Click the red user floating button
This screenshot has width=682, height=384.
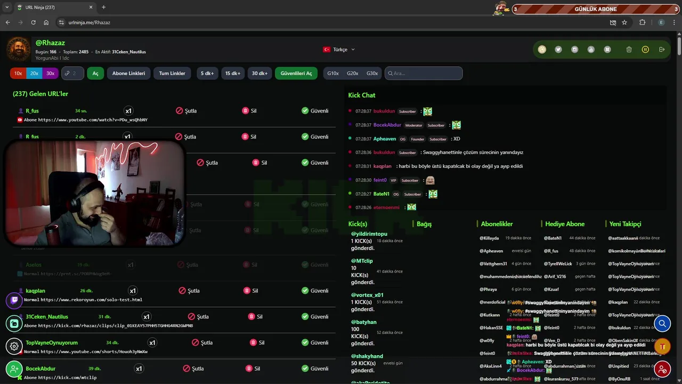click(662, 369)
